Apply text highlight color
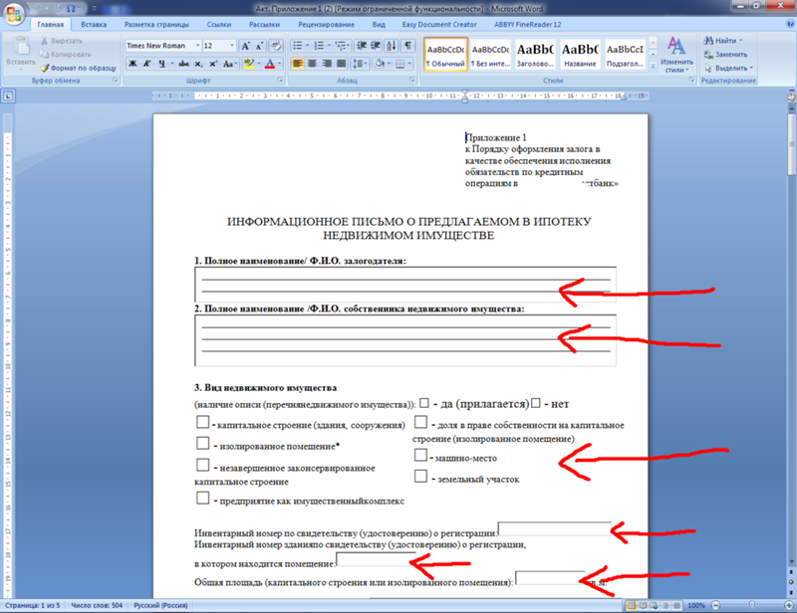The width and height of the screenshot is (797, 613). pyautogui.click(x=248, y=64)
